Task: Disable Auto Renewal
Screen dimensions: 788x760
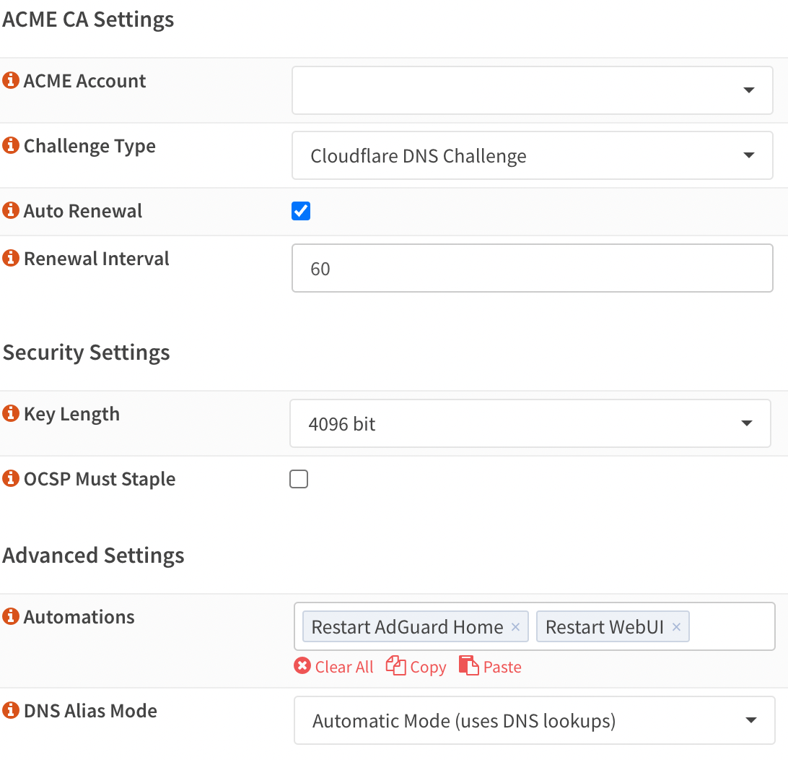Action: [301, 210]
